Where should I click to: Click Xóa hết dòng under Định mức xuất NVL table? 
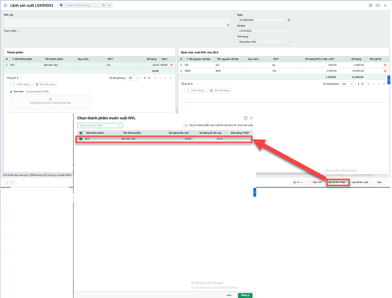(220, 90)
